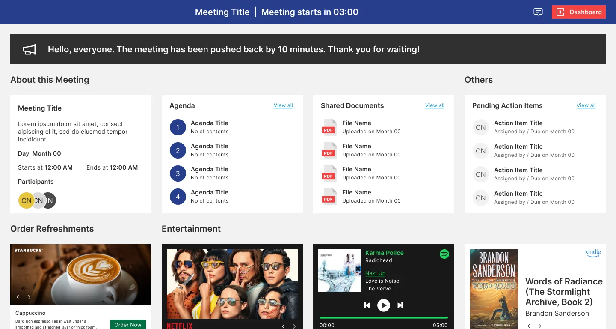
Task: Select the agenda number 1 circle
Action: click(178, 127)
